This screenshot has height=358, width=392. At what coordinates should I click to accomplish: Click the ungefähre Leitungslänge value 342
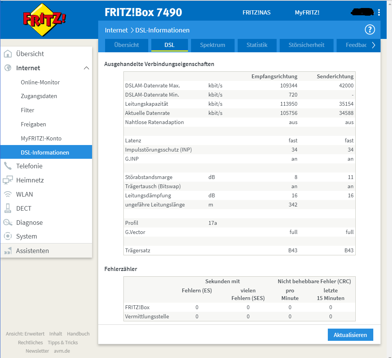pyautogui.click(x=293, y=205)
